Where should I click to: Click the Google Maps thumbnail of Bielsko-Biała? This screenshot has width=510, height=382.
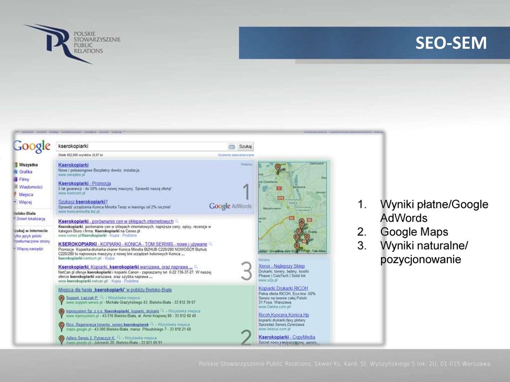[292, 207]
